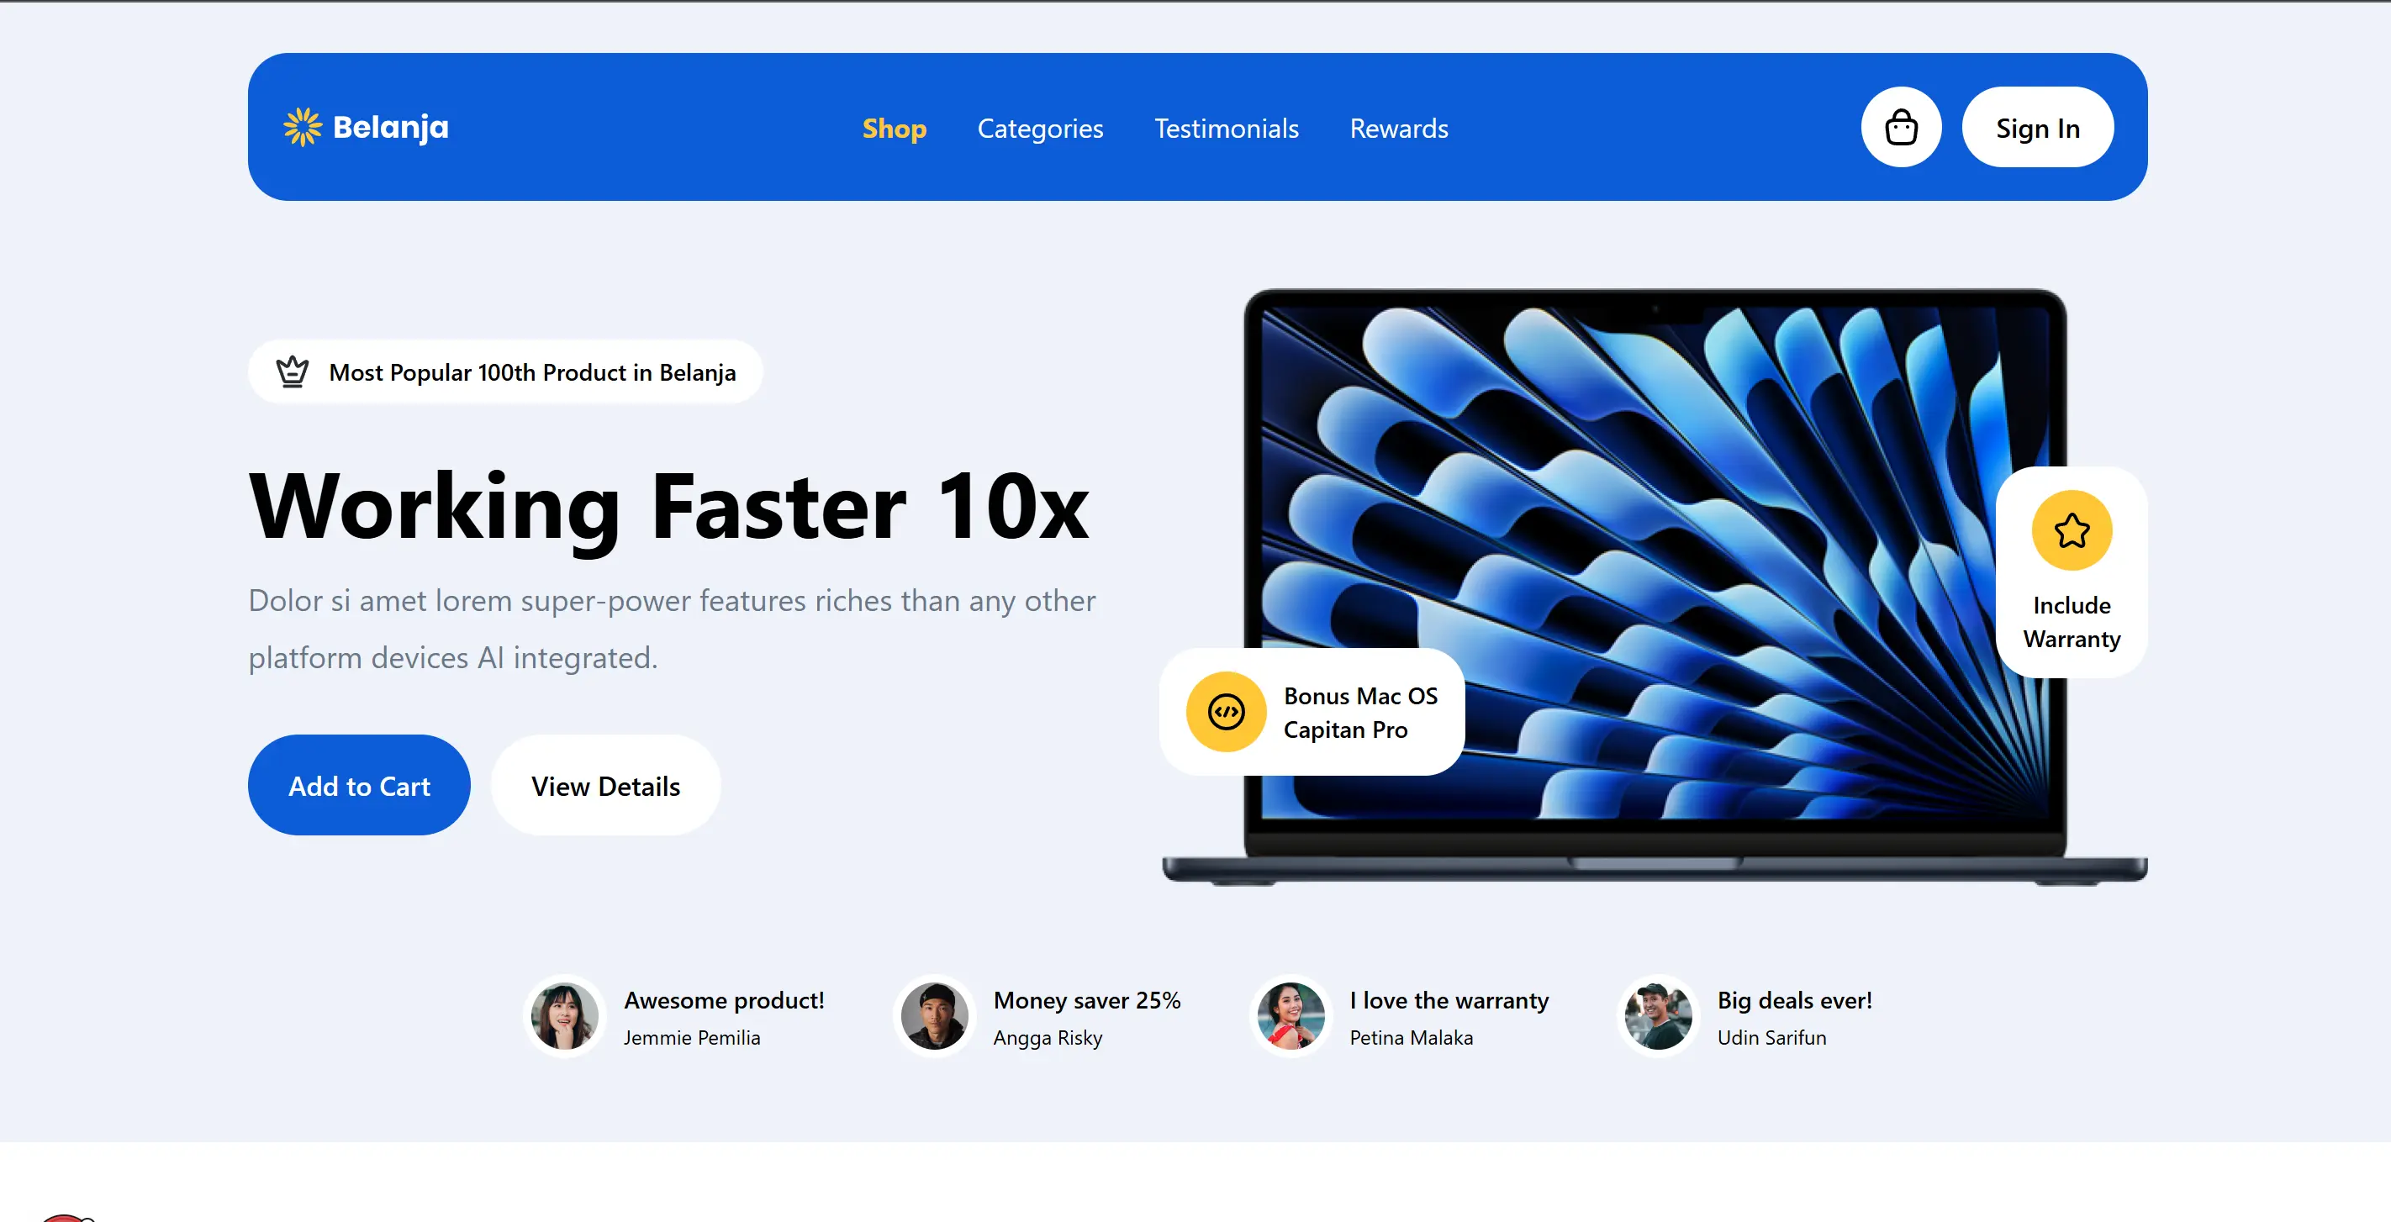Screen dimensions: 2391x1222
Task: Click the 'Big deals ever!' testimonial text
Action: tap(1794, 1000)
